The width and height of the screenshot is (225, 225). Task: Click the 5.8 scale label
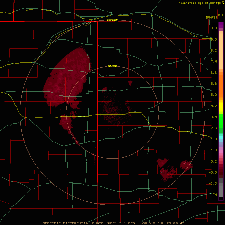coord(214,84)
